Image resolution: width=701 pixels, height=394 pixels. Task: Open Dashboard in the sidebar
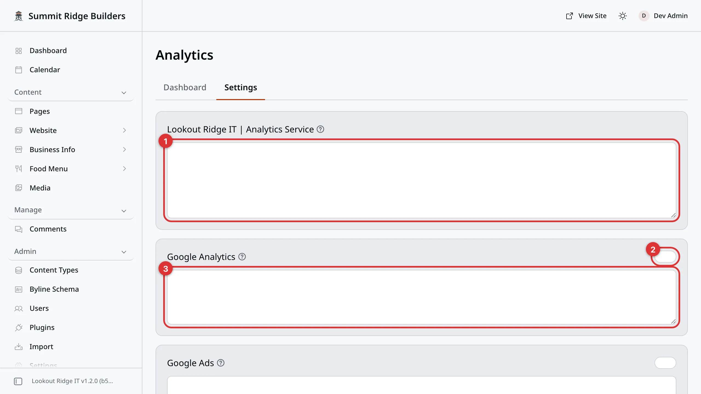71,51
